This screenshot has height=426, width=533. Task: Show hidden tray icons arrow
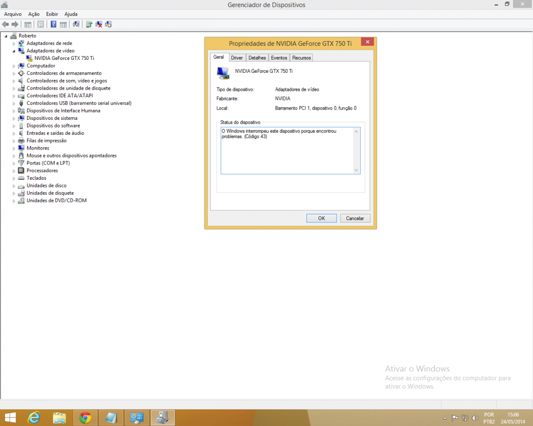(445, 418)
